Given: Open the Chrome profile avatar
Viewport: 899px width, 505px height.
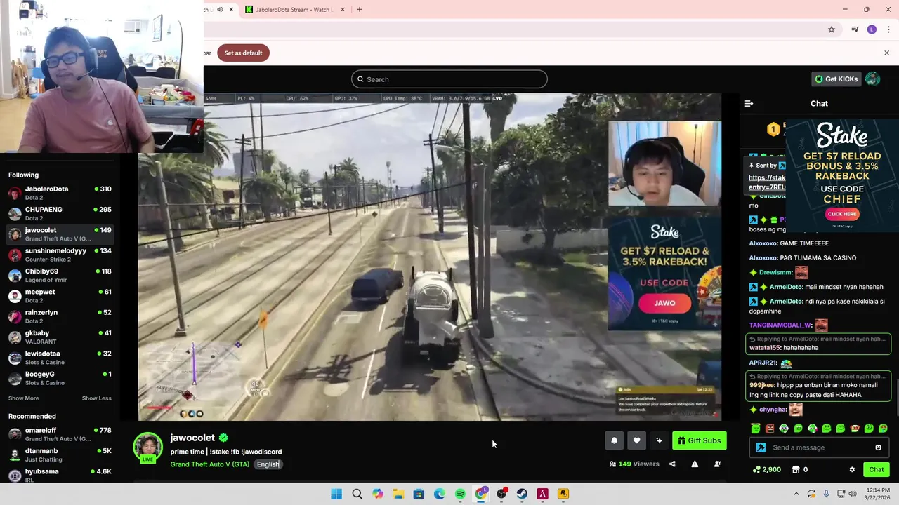Looking at the screenshot, I should point(872,29).
